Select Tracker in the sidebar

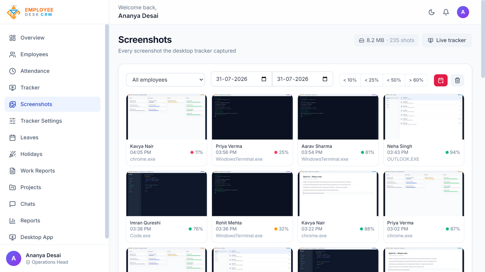[53, 88]
